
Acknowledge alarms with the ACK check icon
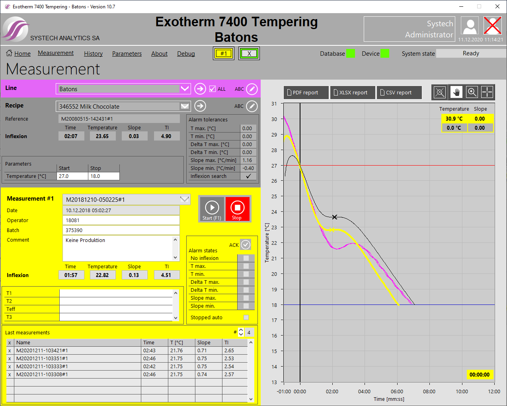[246, 244]
